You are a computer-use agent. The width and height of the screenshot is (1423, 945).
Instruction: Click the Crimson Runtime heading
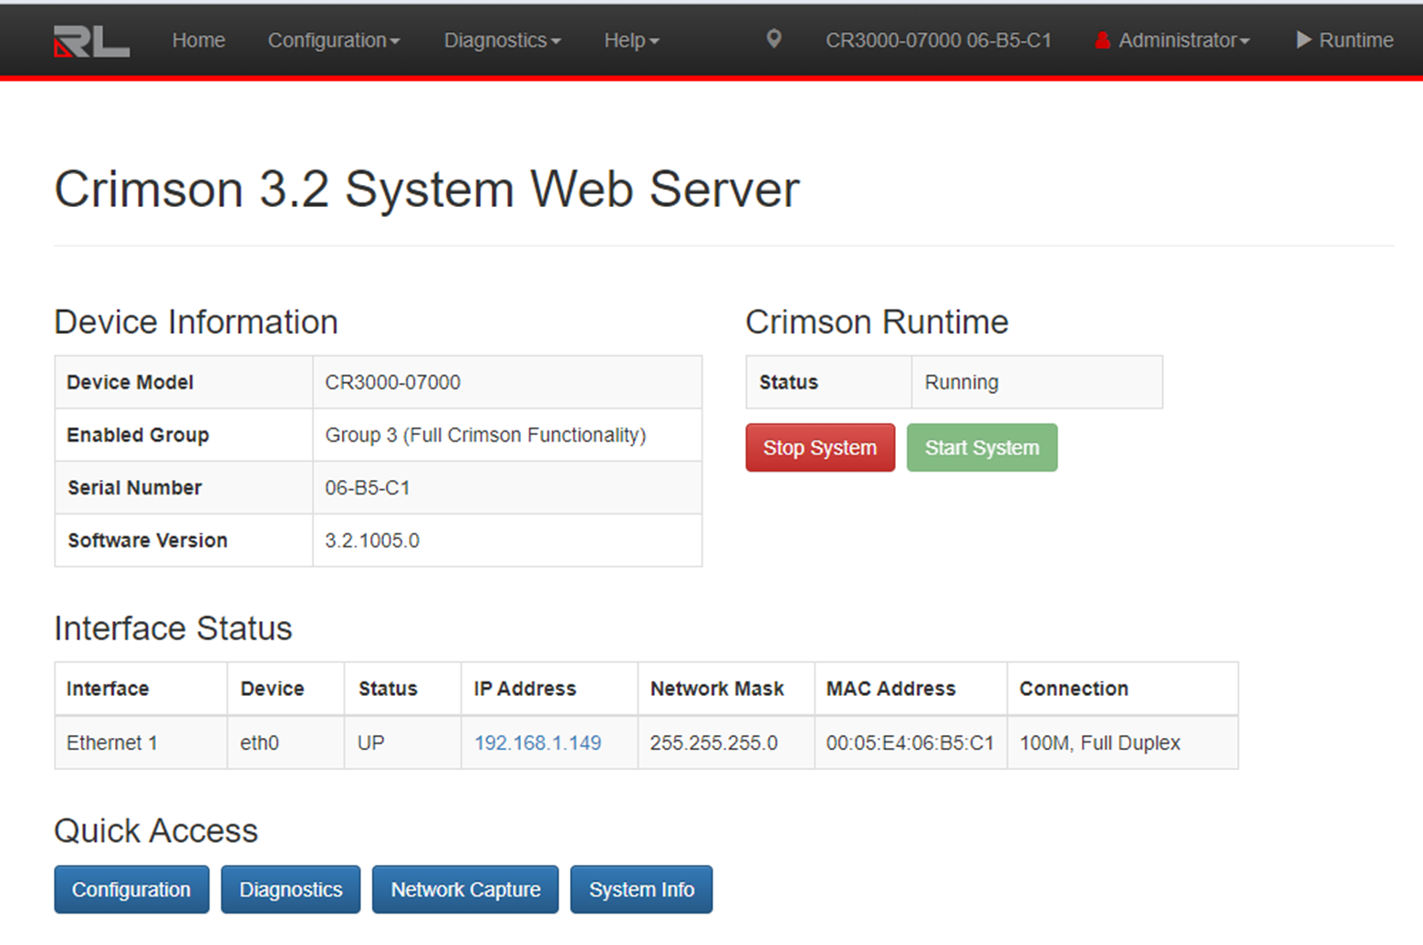coord(877,322)
